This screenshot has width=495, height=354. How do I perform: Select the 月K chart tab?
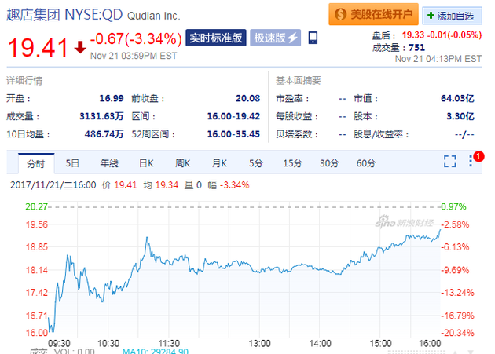[219, 163]
